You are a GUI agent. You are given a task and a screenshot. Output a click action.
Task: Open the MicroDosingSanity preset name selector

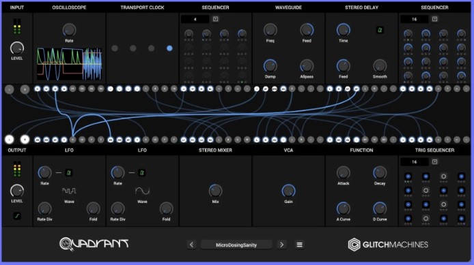236,245
